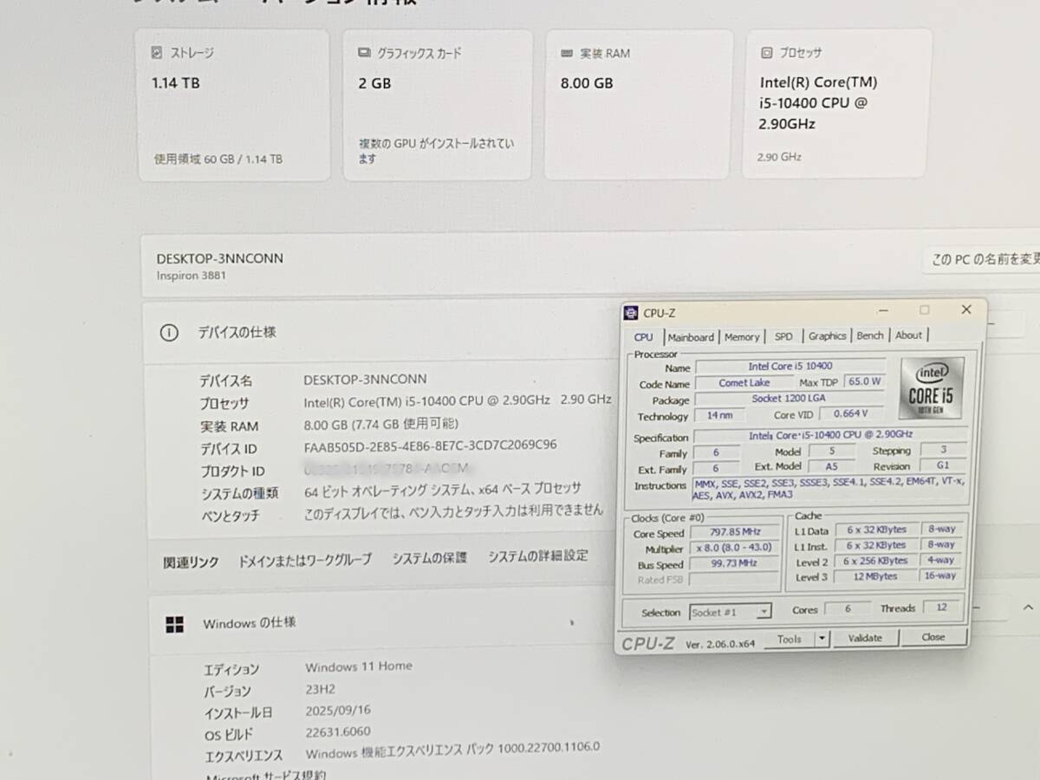Click the バージョン value '23H2'

pos(321,689)
